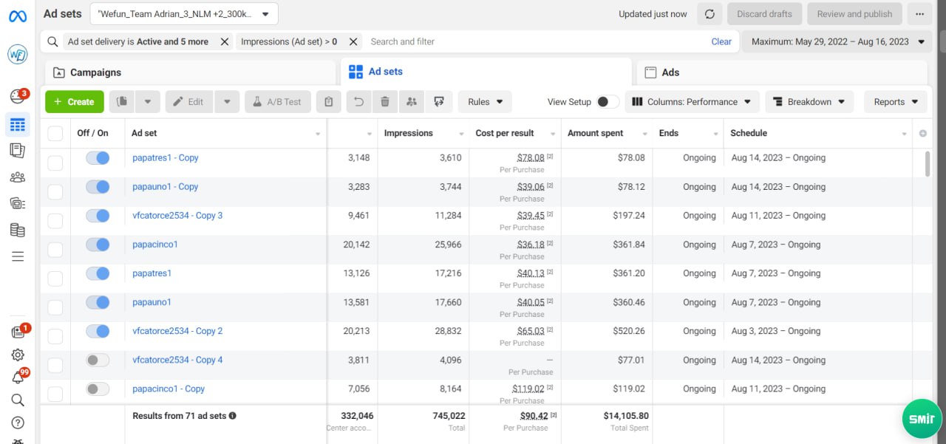Open Audiences icon in sidebar

click(x=18, y=177)
